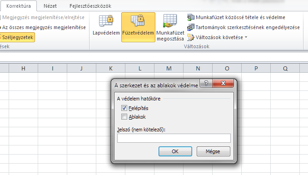The width and height of the screenshot is (308, 175).
Task: Close the szerkezet és ablakok védelme dialog
Action: tap(223, 83)
